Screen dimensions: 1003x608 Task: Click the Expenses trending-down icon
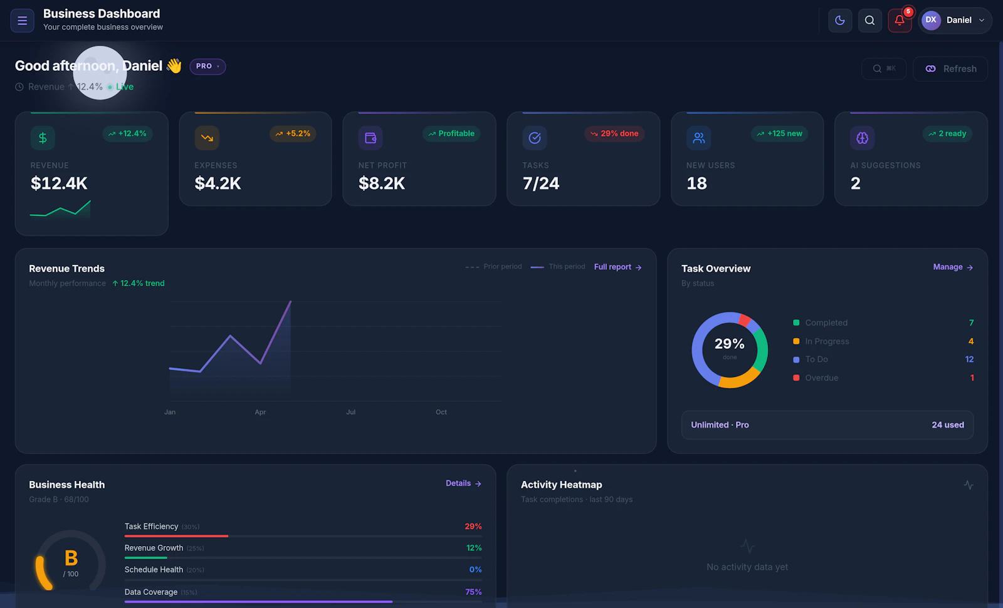[207, 138]
